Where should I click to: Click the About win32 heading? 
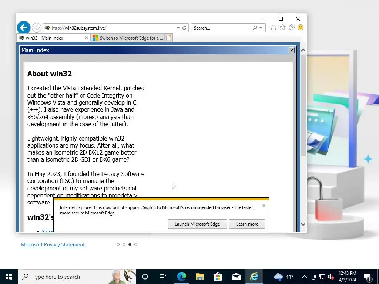(50, 74)
